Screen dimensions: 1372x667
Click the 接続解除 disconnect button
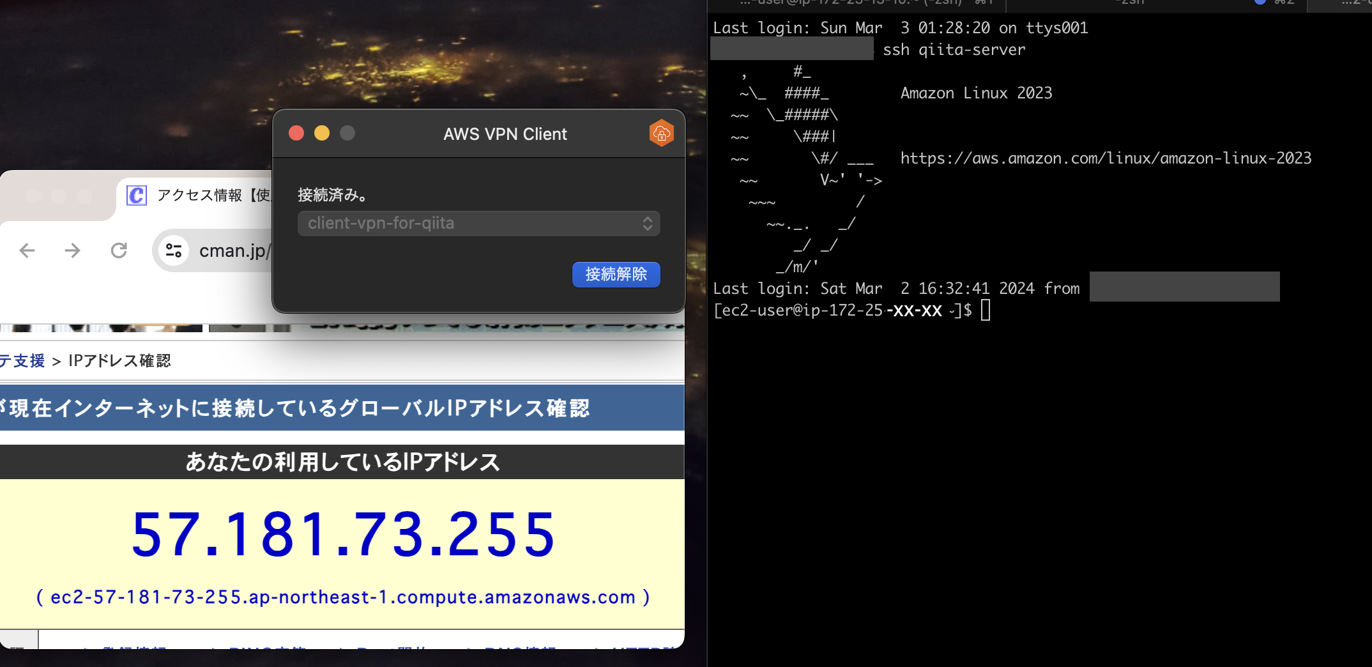tap(616, 274)
